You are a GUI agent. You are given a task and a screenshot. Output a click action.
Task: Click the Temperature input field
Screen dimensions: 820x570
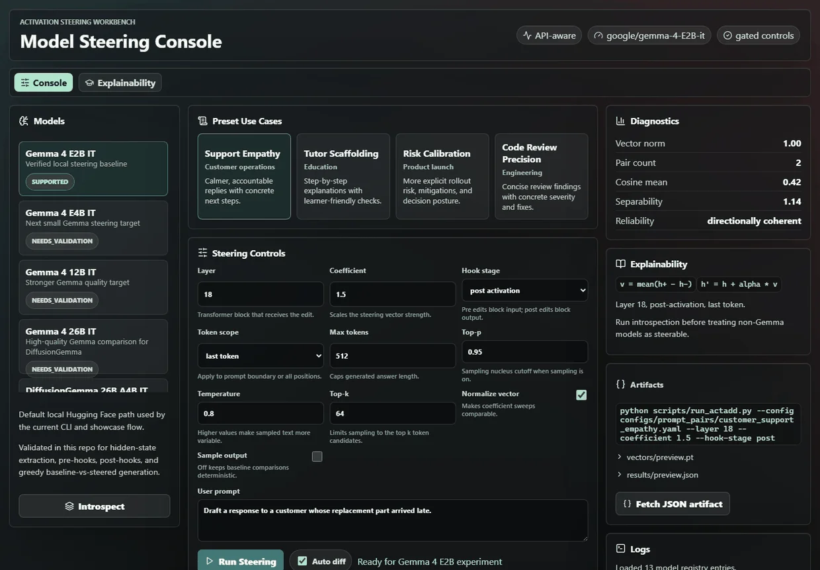[x=261, y=413]
